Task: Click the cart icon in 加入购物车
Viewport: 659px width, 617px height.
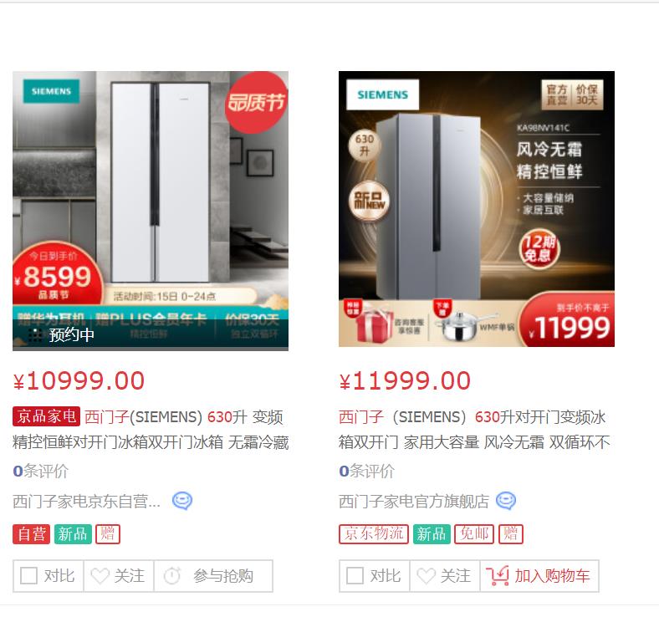Action: [x=498, y=575]
